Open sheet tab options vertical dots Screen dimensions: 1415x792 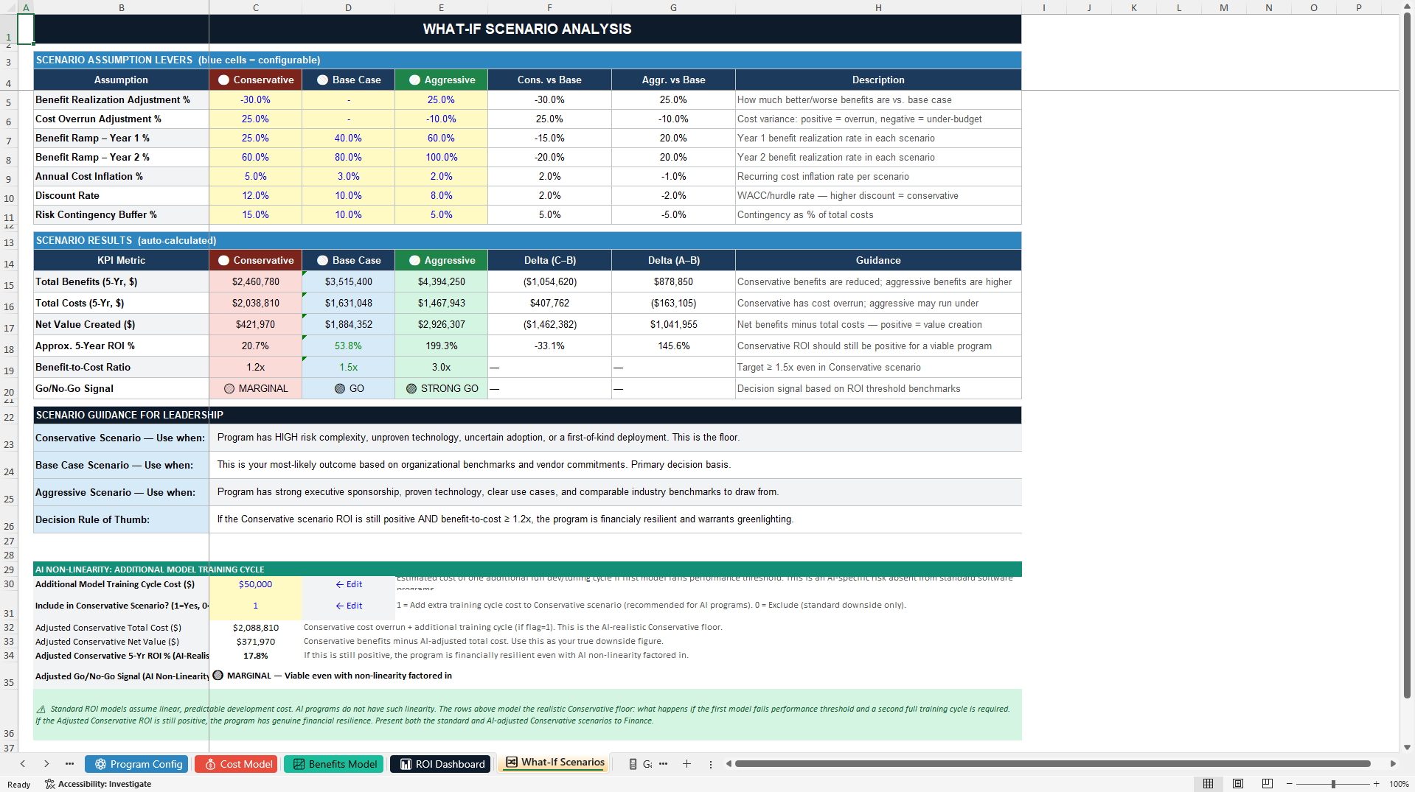point(711,764)
